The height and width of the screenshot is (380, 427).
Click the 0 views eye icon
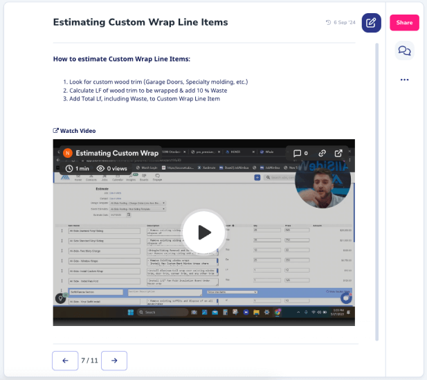101,168
